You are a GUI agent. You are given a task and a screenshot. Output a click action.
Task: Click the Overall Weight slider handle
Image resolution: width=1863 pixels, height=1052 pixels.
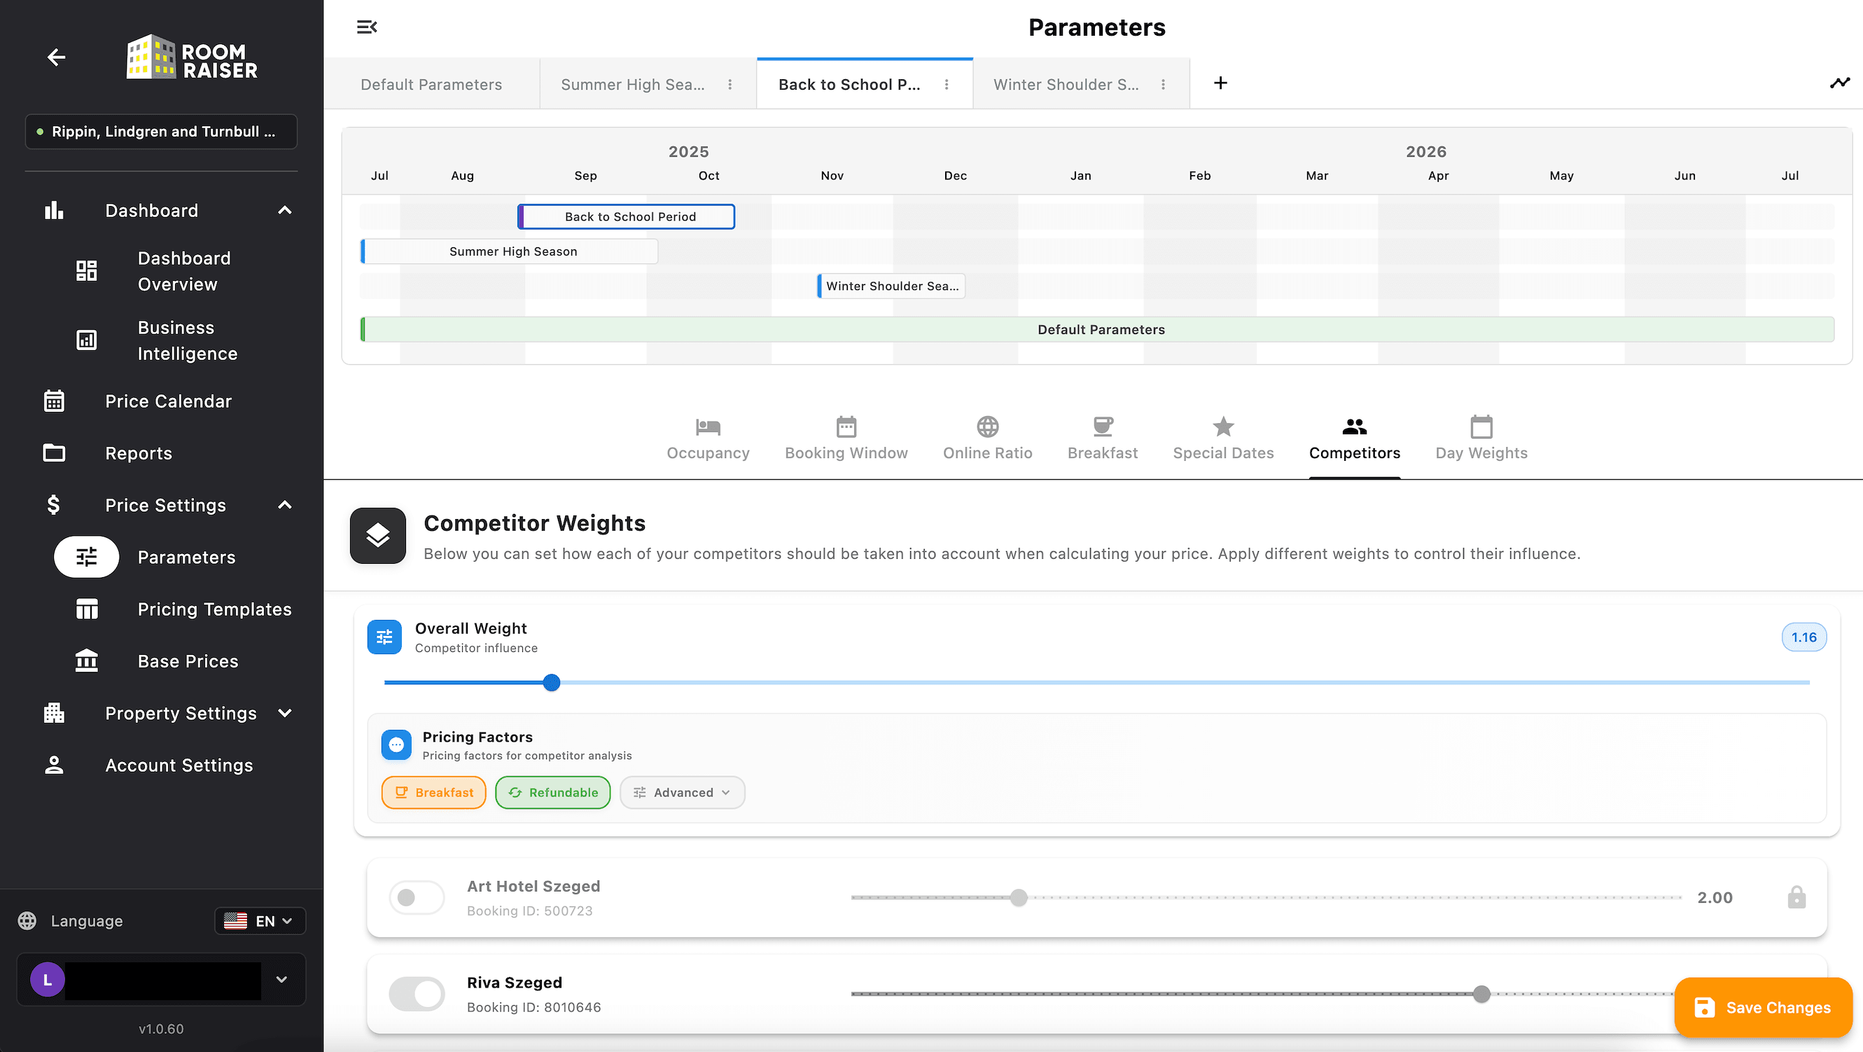[x=552, y=682]
